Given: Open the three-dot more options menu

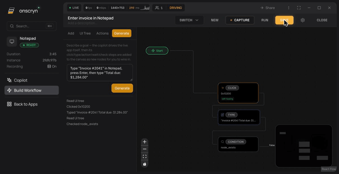Looking at the screenshot, I should [x=289, y=8].
